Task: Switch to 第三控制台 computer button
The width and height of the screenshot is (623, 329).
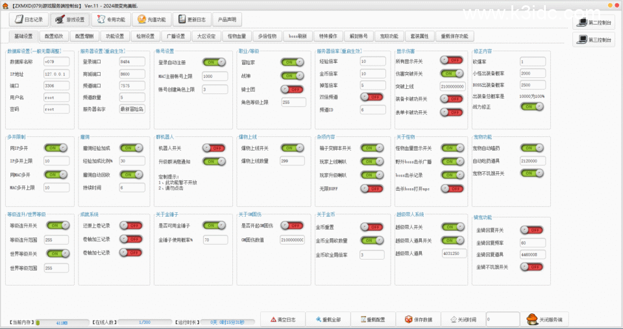Action: 595,40
